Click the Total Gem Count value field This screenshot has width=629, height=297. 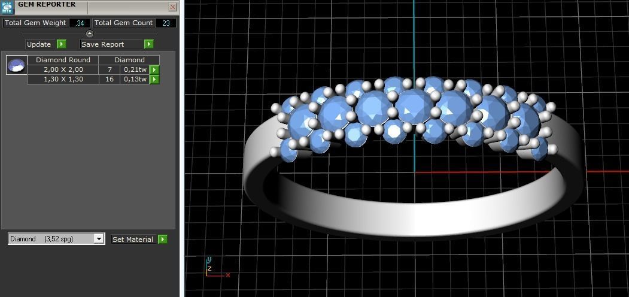coord(166,23)
